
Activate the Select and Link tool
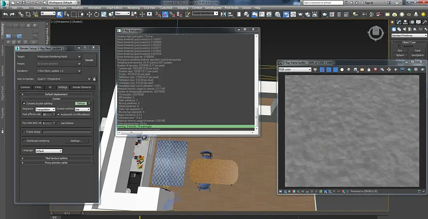pos(21,14)
